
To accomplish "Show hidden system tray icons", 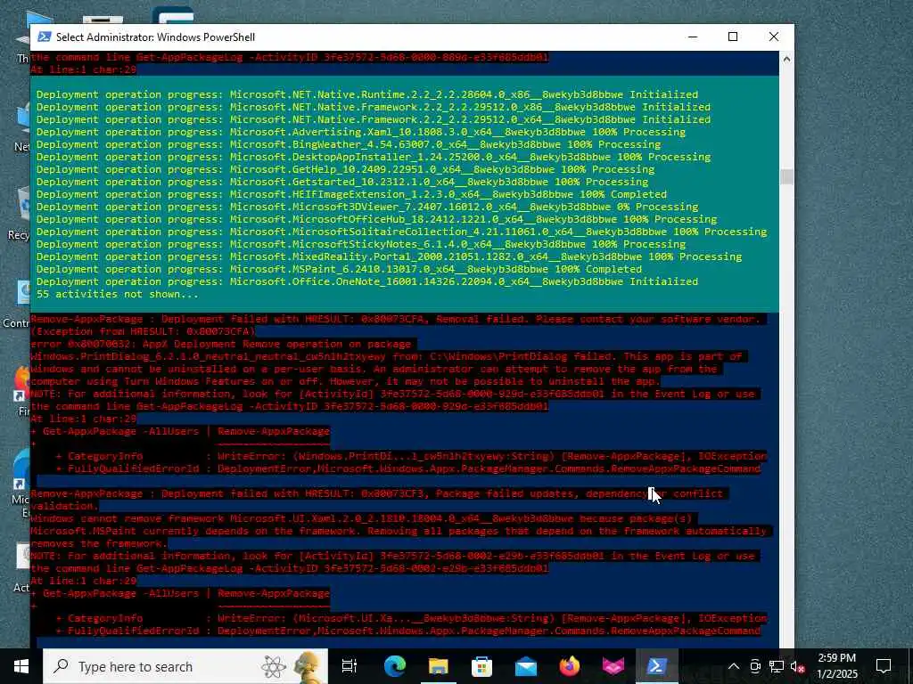I will tap(734, 666).
